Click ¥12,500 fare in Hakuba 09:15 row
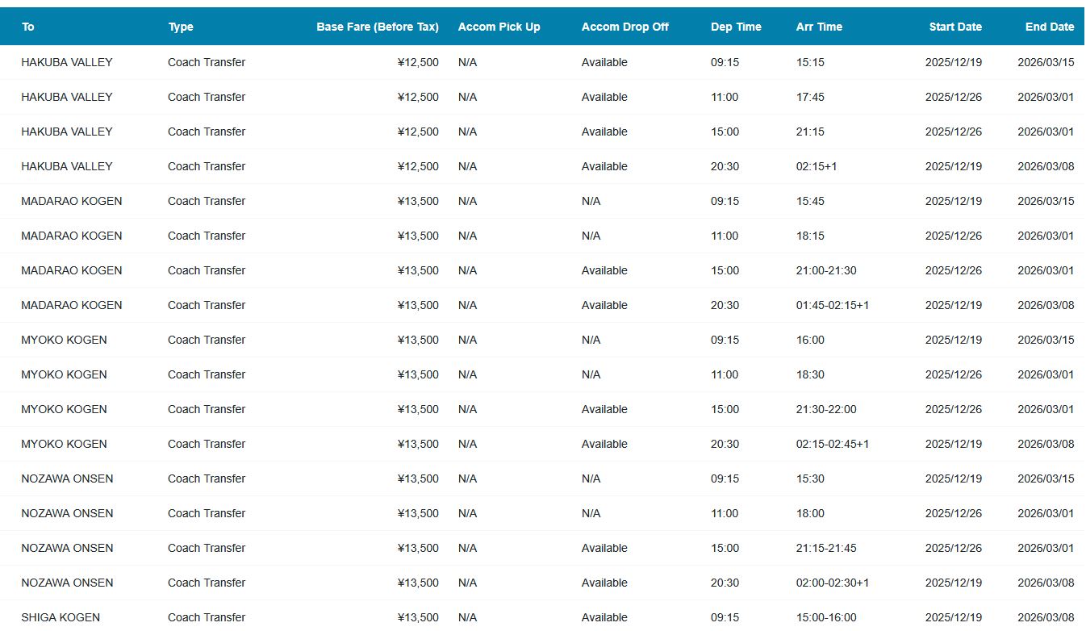This screenshot has height=631, width=1086. (x=418, y=62)
